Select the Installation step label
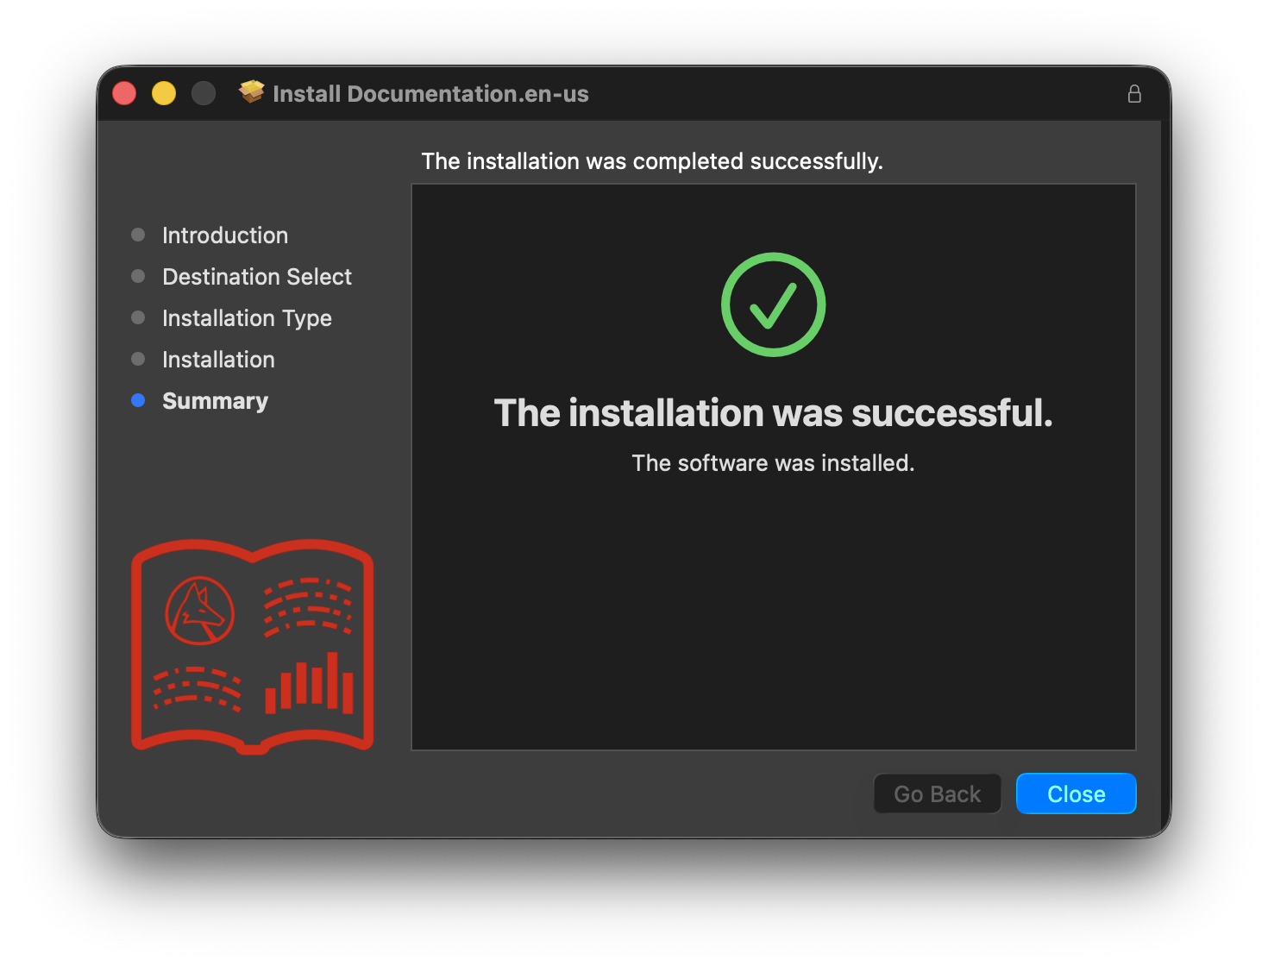Image resolution: width=1268 pixels, height=966 pixels. (x=218, y=360)
